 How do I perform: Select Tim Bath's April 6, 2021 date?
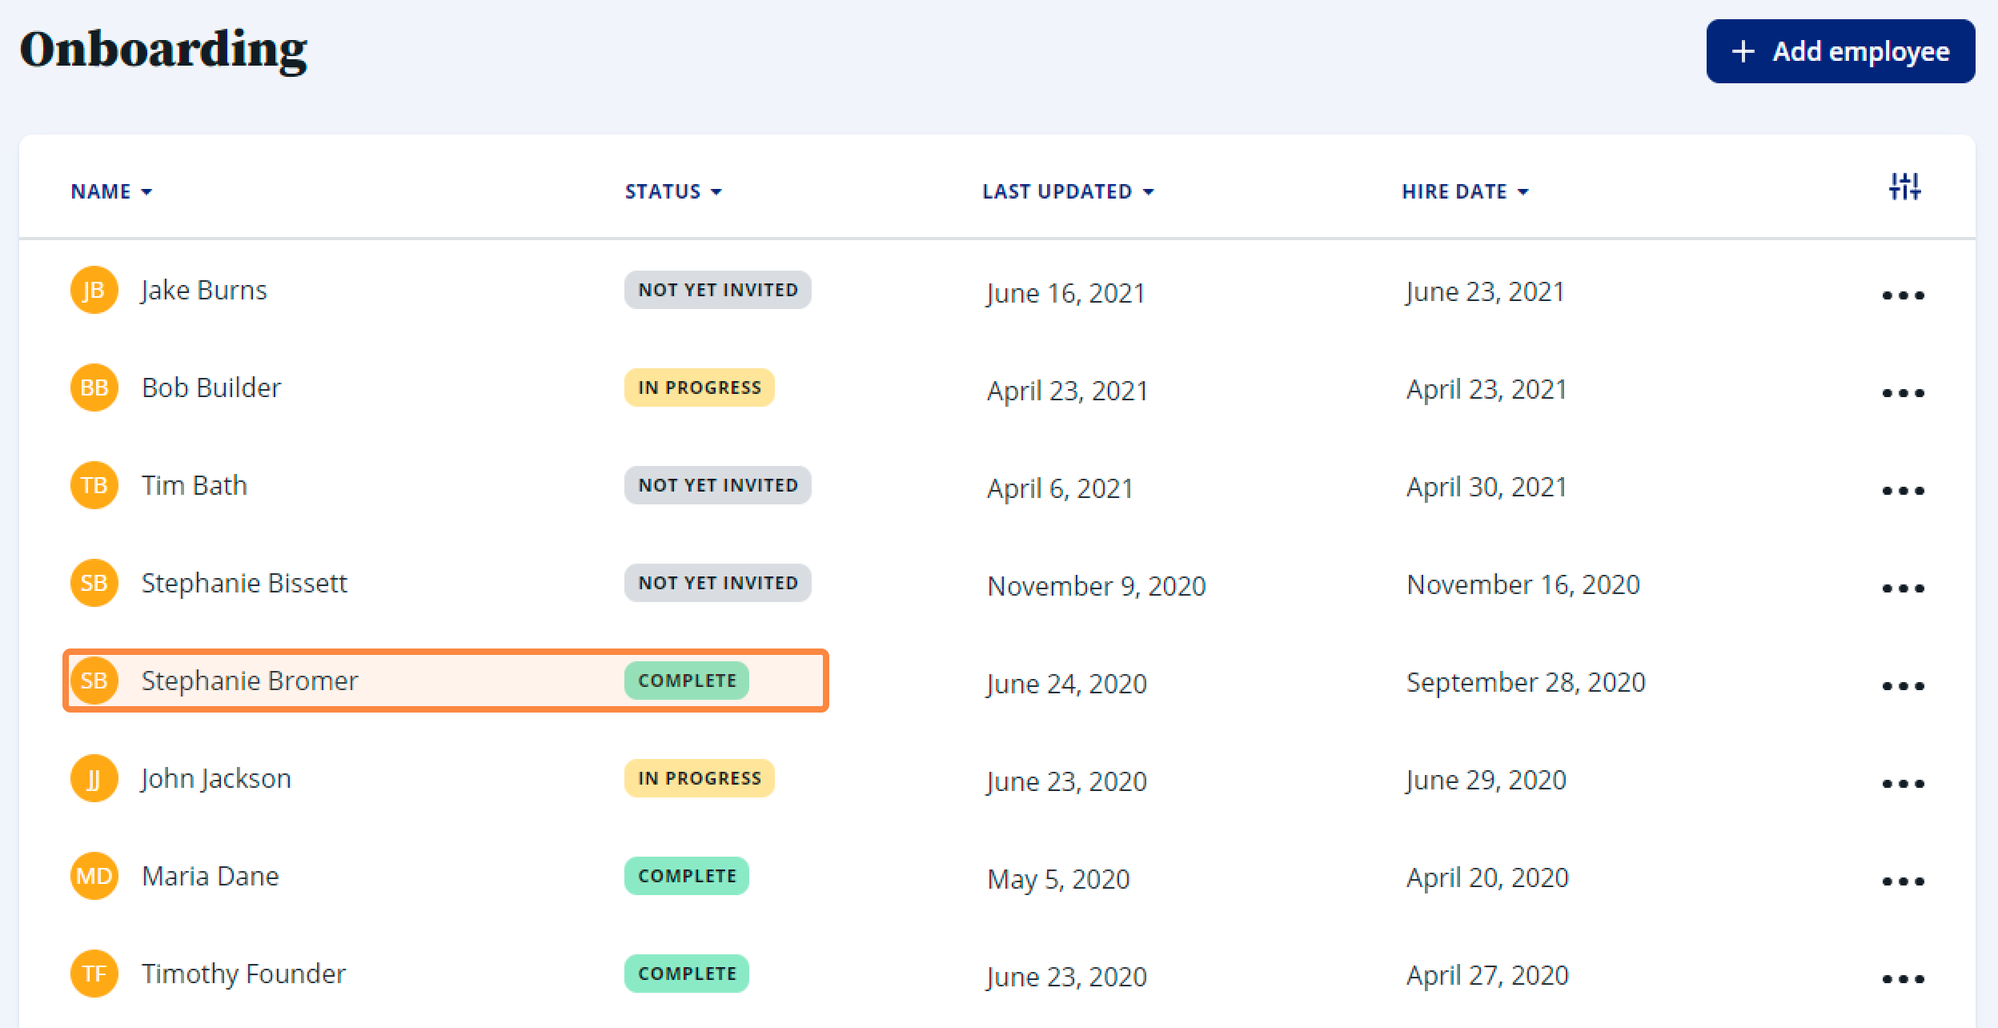pos(1061,488)
